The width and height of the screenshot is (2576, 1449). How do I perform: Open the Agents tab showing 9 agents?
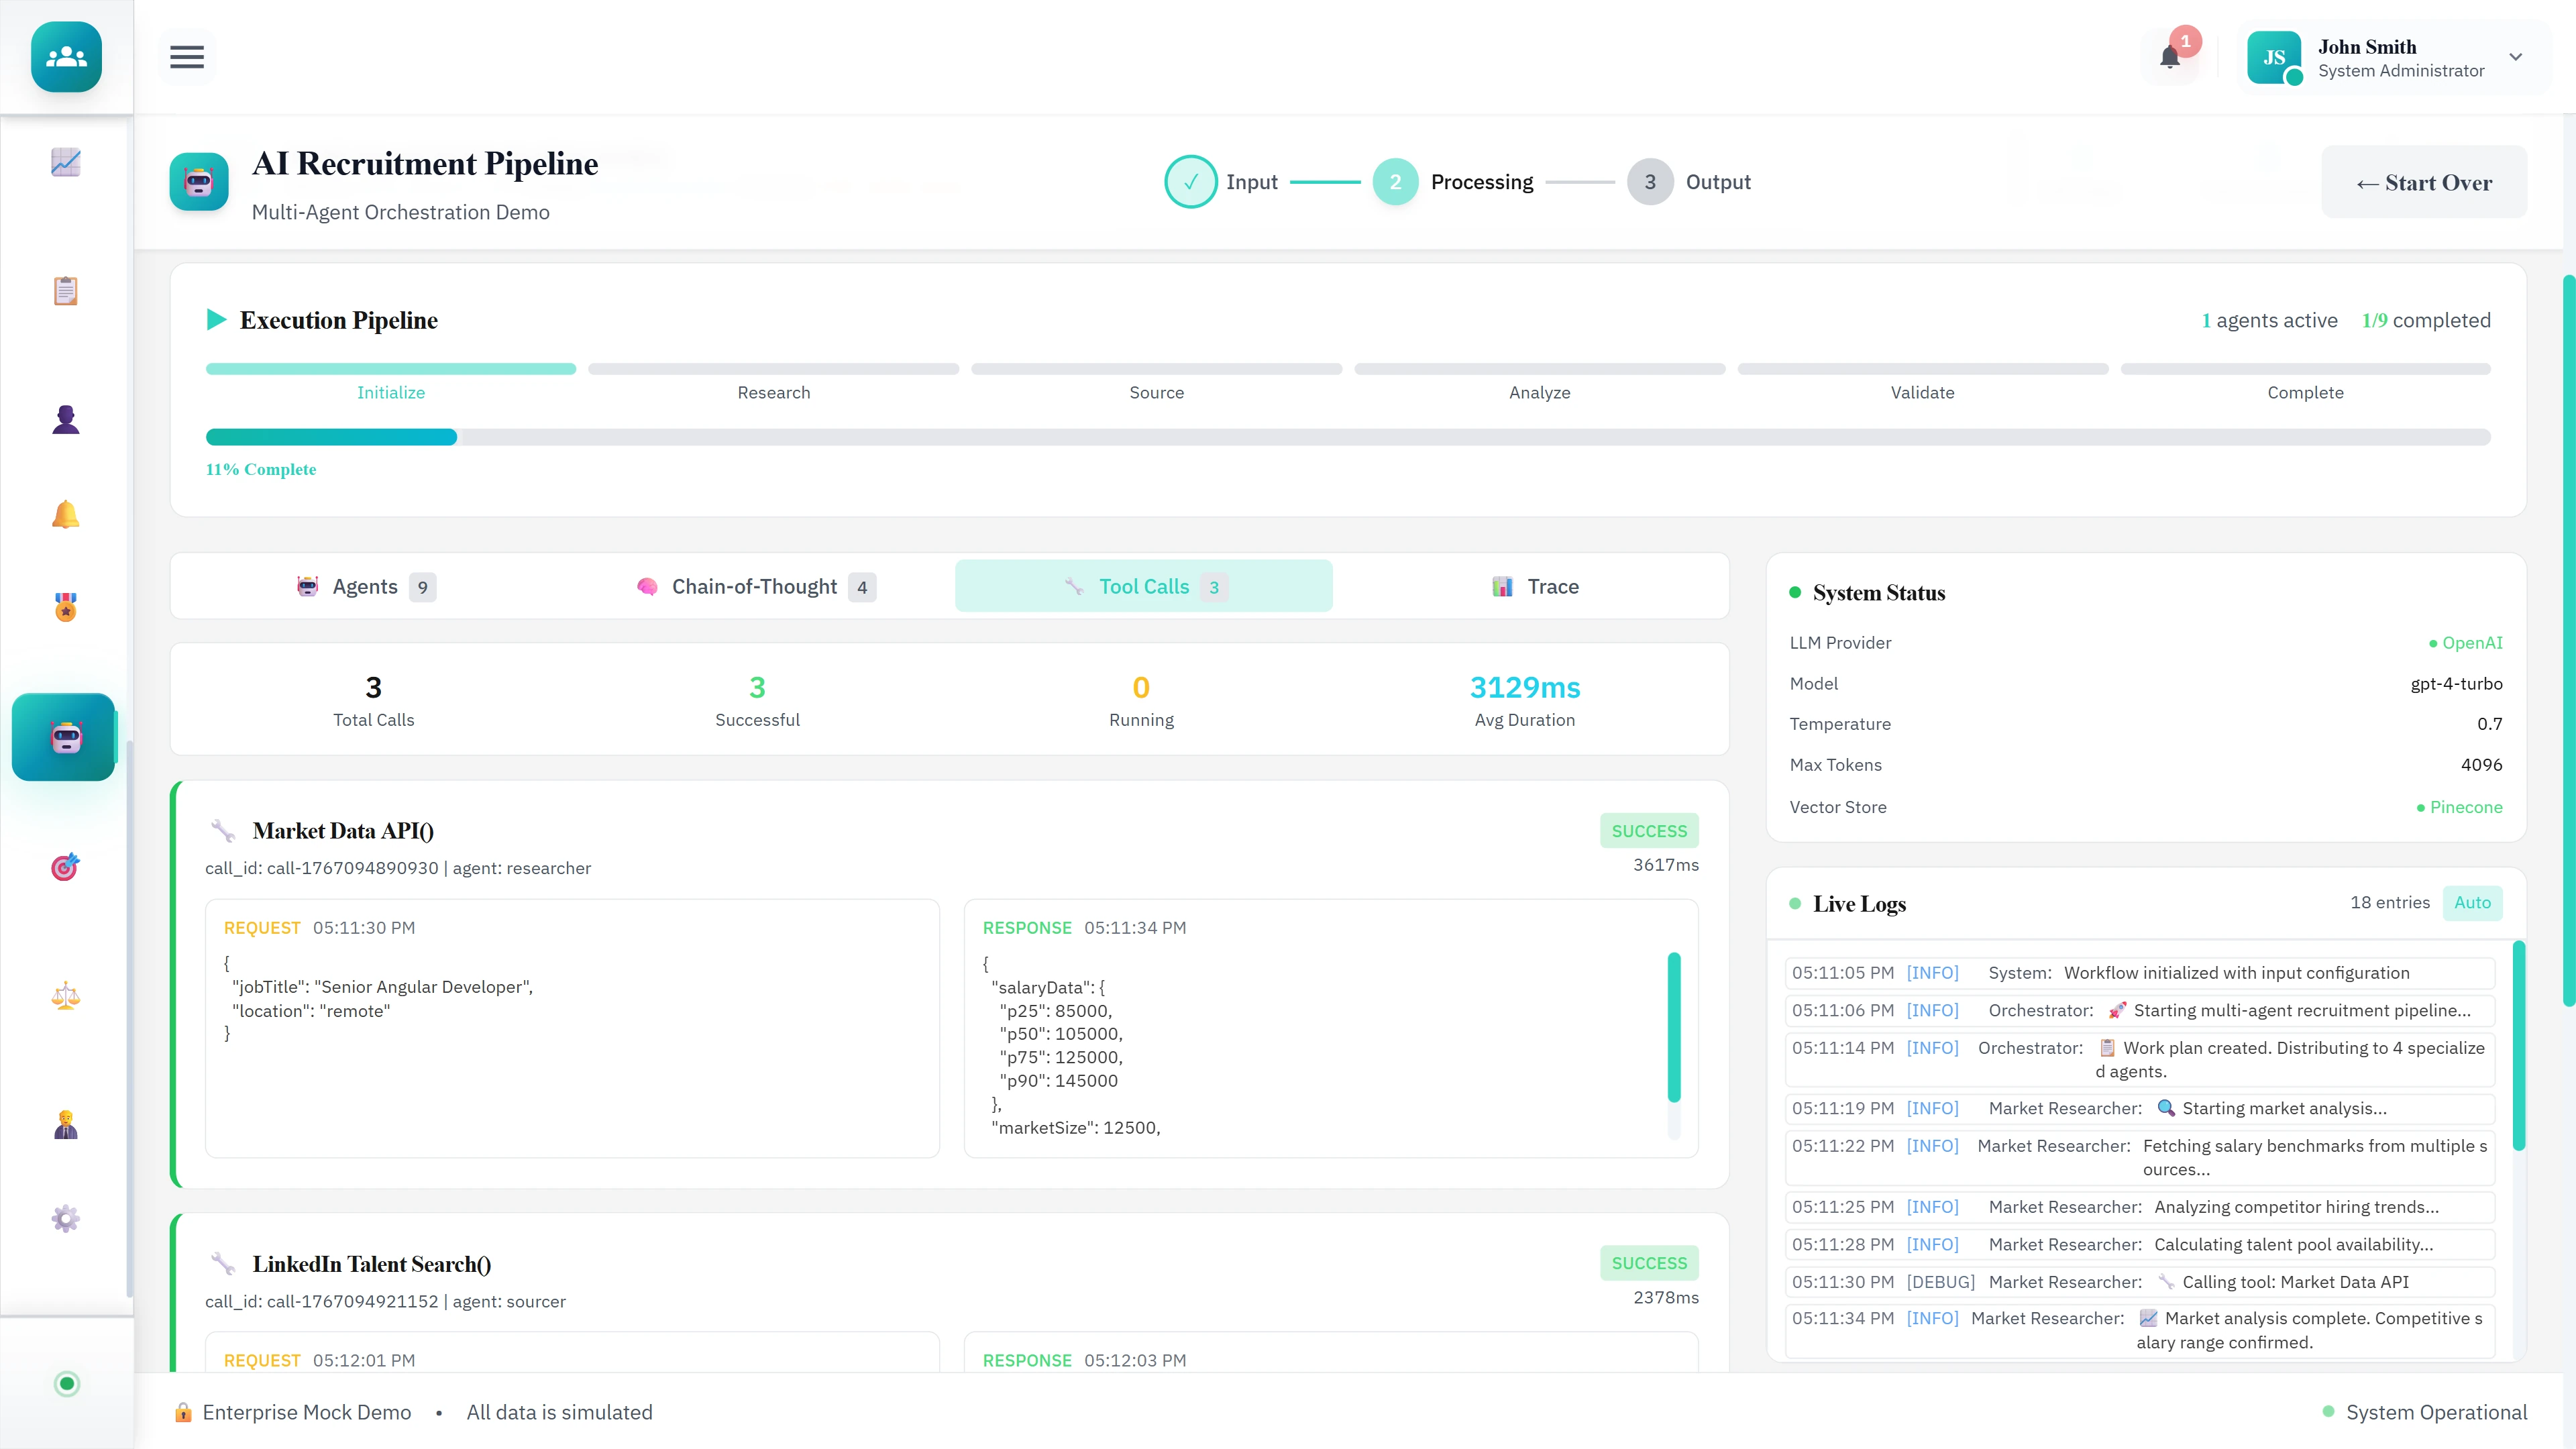pos(364,586)
